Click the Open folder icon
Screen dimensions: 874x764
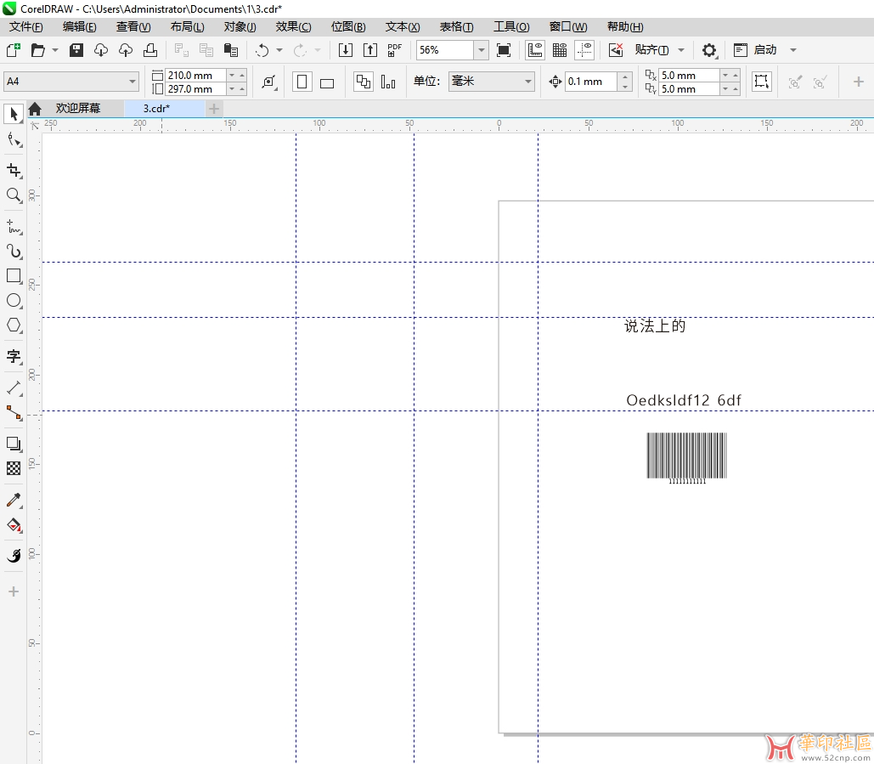38,50
